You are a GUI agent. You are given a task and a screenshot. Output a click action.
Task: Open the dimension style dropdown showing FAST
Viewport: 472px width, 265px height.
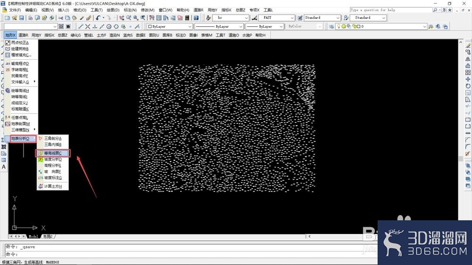point(277,18)
